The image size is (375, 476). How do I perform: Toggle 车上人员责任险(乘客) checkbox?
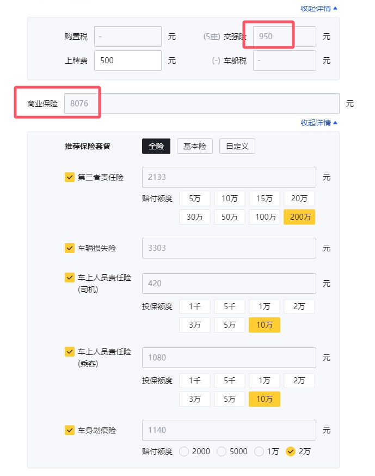pos(70,352)
